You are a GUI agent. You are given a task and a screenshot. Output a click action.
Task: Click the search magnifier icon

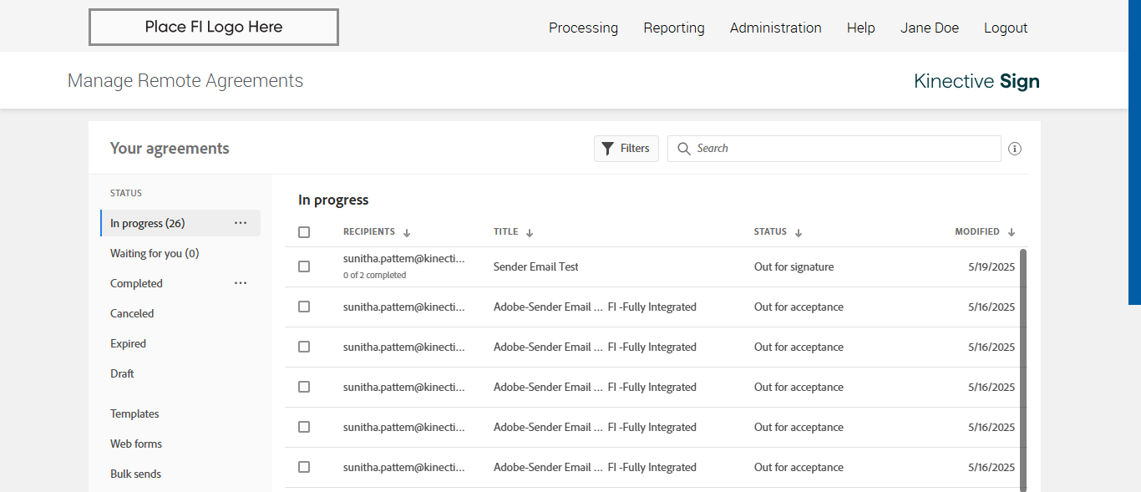pyautogui.click(x=684, y=149)
